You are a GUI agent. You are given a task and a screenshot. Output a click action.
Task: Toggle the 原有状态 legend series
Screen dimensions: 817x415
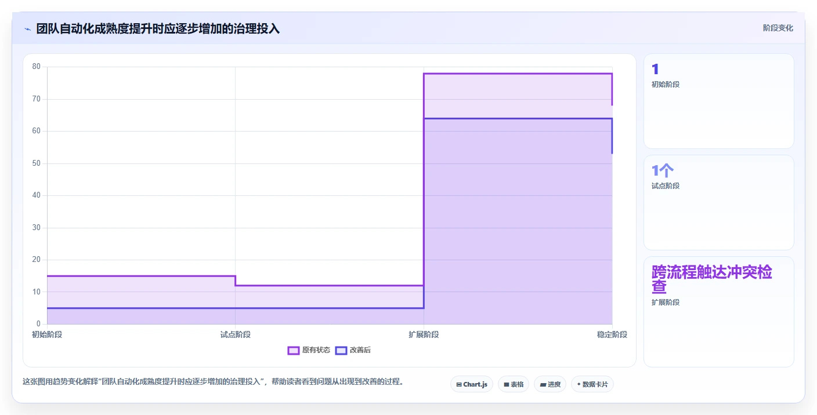pyautogui.click(x=309, y=350)
